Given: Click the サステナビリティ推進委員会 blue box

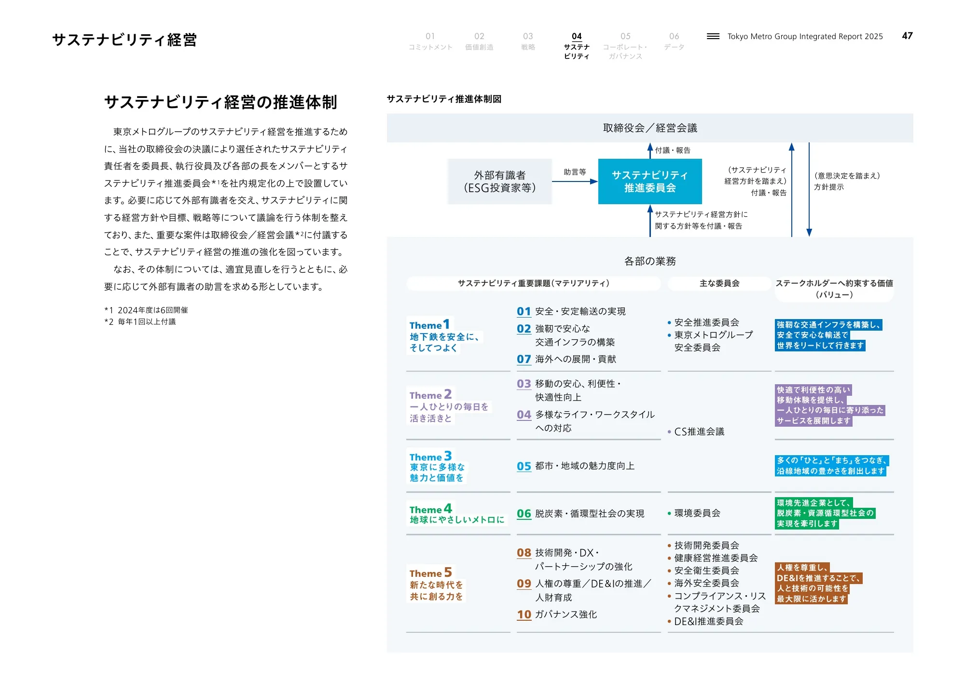Looking at the screenshot, I should point(650,181).
